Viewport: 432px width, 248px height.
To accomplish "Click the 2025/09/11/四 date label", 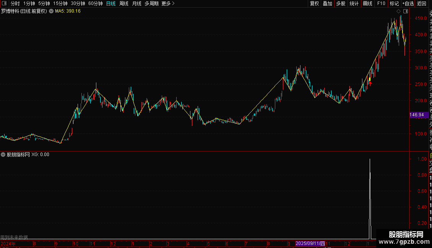I will [x=310, y=243].
